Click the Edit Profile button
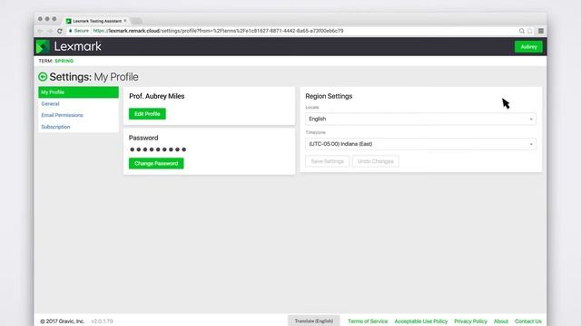 [147, 114]
